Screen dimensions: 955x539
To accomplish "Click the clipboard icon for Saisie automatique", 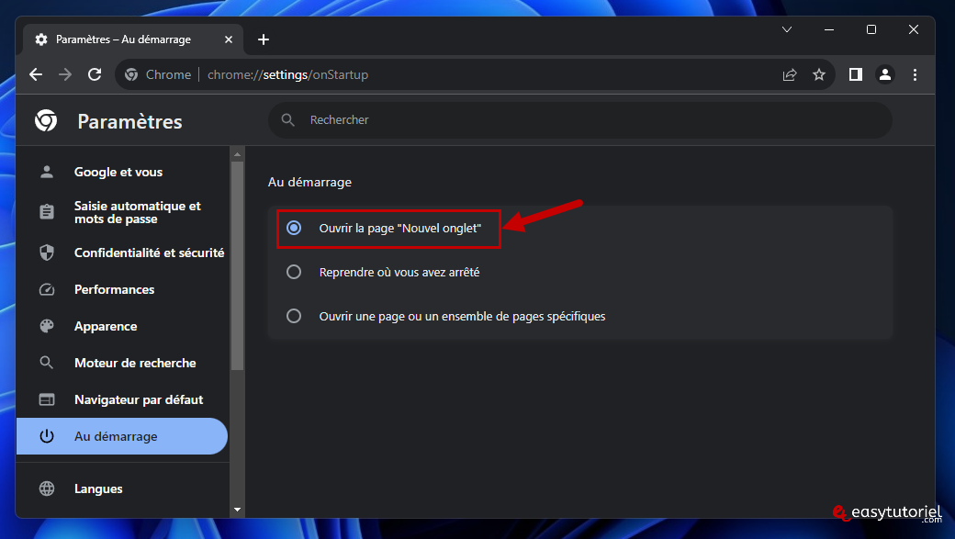I will click(x=47, y=211).
